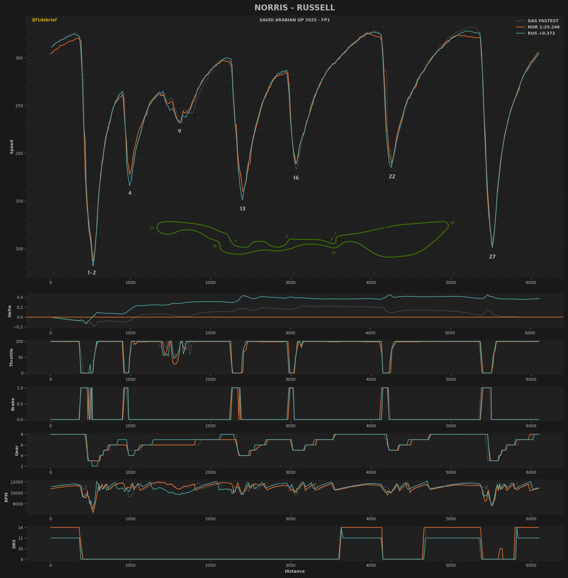Click the "14" tick on the DRS axis

21,528
